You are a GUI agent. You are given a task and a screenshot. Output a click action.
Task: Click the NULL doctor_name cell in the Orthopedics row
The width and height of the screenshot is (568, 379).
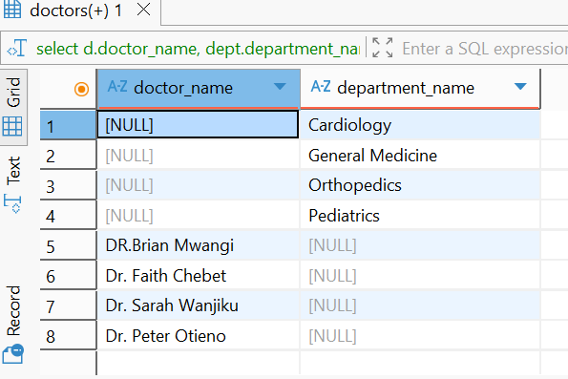click(199, 185)
